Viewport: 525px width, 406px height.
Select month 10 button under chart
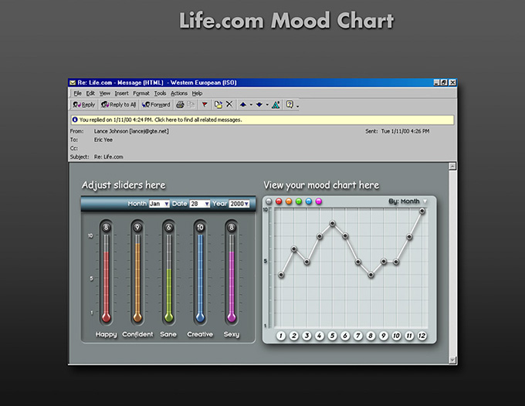coord(396,336)
